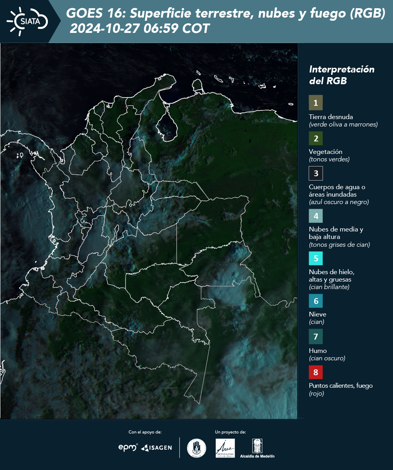Screen dimensions: 393x470
Task: Click the note "(tonos grises de cian)"
Action: [339, 245]
